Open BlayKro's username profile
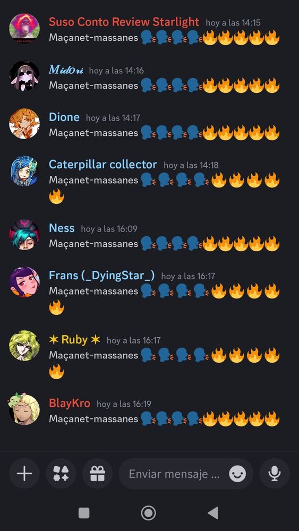The image size is (299, 531). coord(70,404)
